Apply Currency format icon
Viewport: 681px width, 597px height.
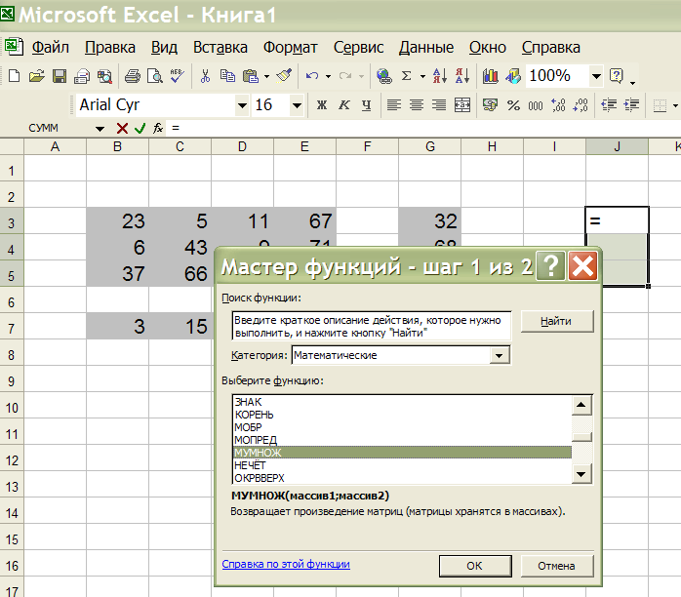point(491,105)
